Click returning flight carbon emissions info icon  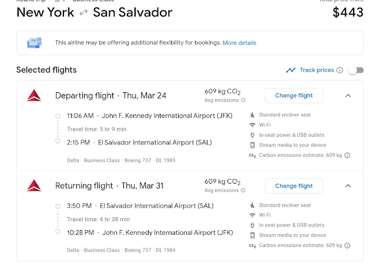pos(347,246)
